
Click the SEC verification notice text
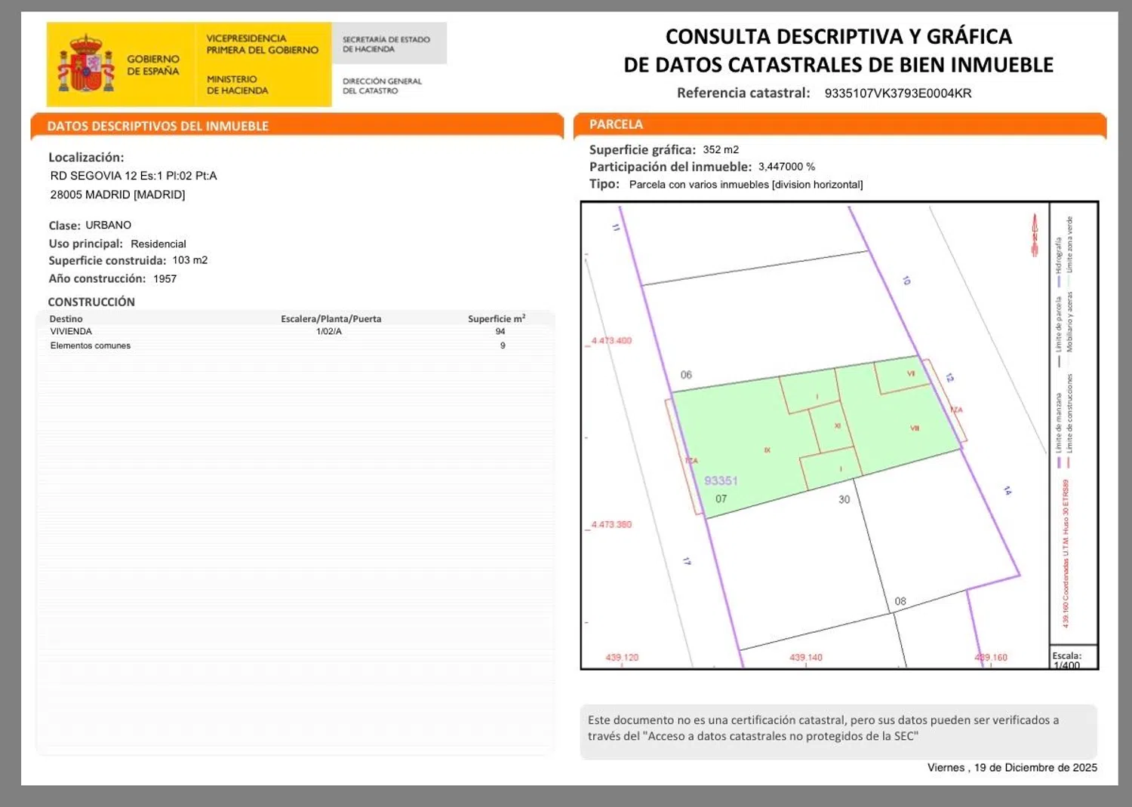[823, 729]
